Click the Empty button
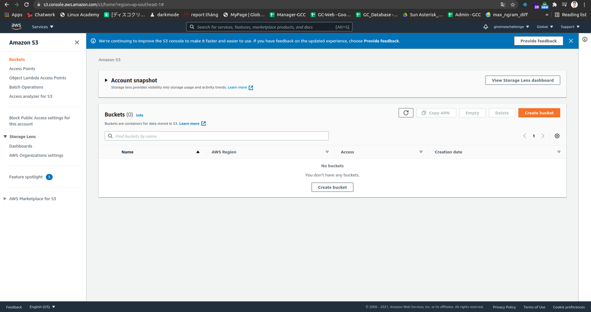 click(x=472, y=113)
